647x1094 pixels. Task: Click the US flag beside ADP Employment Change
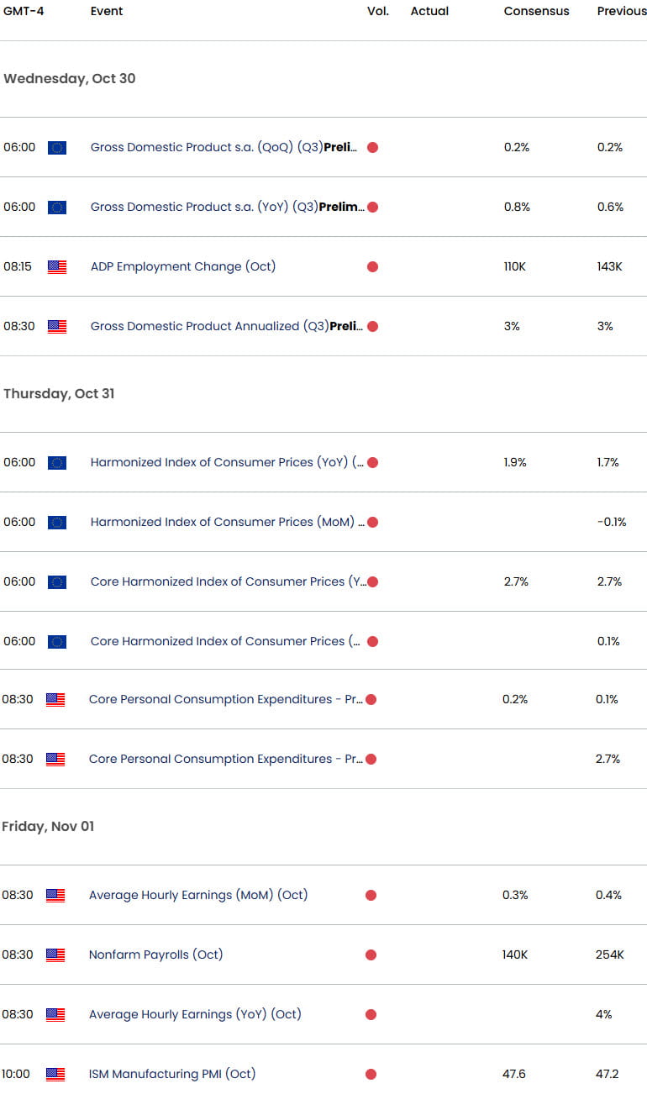(55, 266)
